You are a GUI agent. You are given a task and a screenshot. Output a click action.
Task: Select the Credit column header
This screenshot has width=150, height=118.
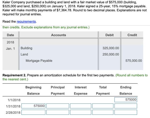[x=132, y=35]
